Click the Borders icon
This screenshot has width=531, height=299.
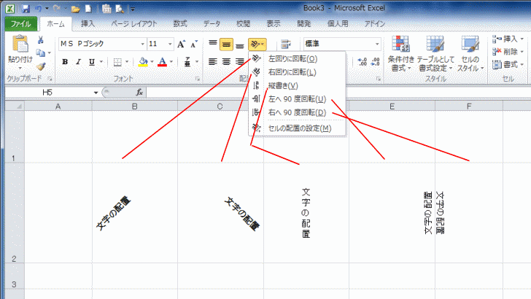tap(117, 62)
